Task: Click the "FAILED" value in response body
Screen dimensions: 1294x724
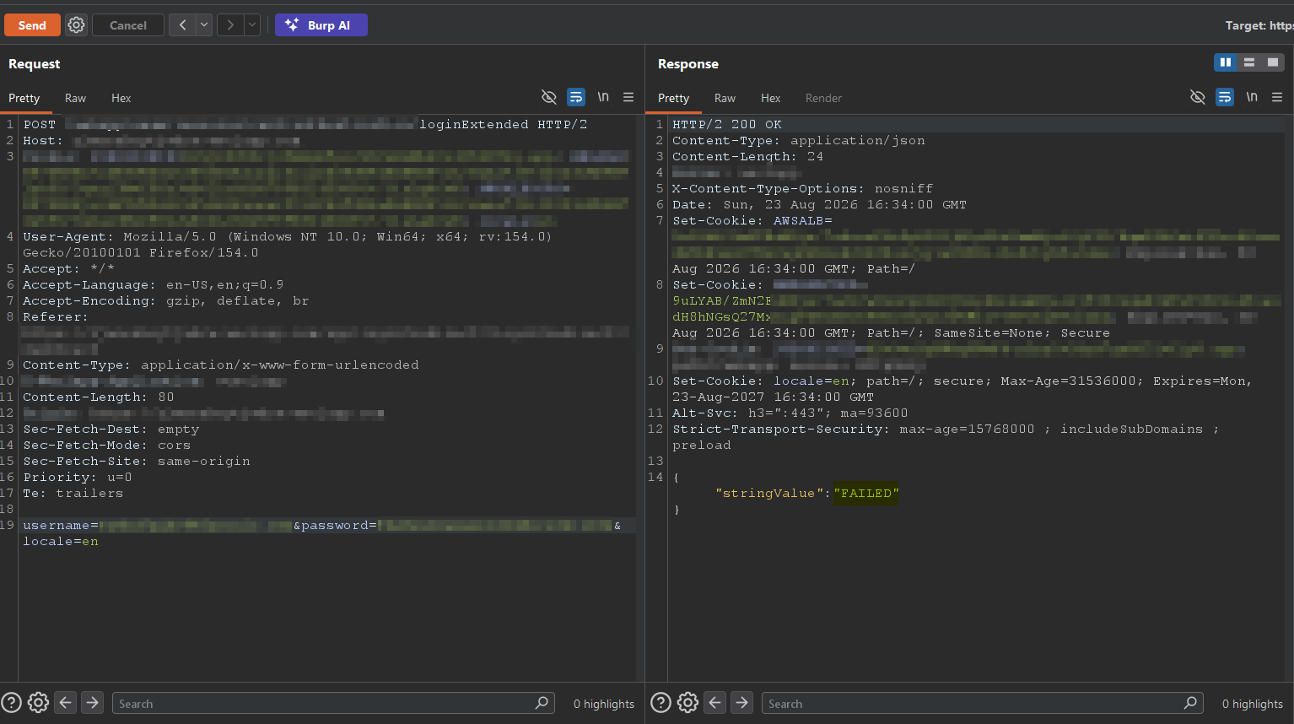Action: tap(866, 494)
